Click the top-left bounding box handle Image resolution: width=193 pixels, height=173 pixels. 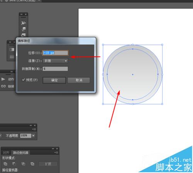[103, 45]
